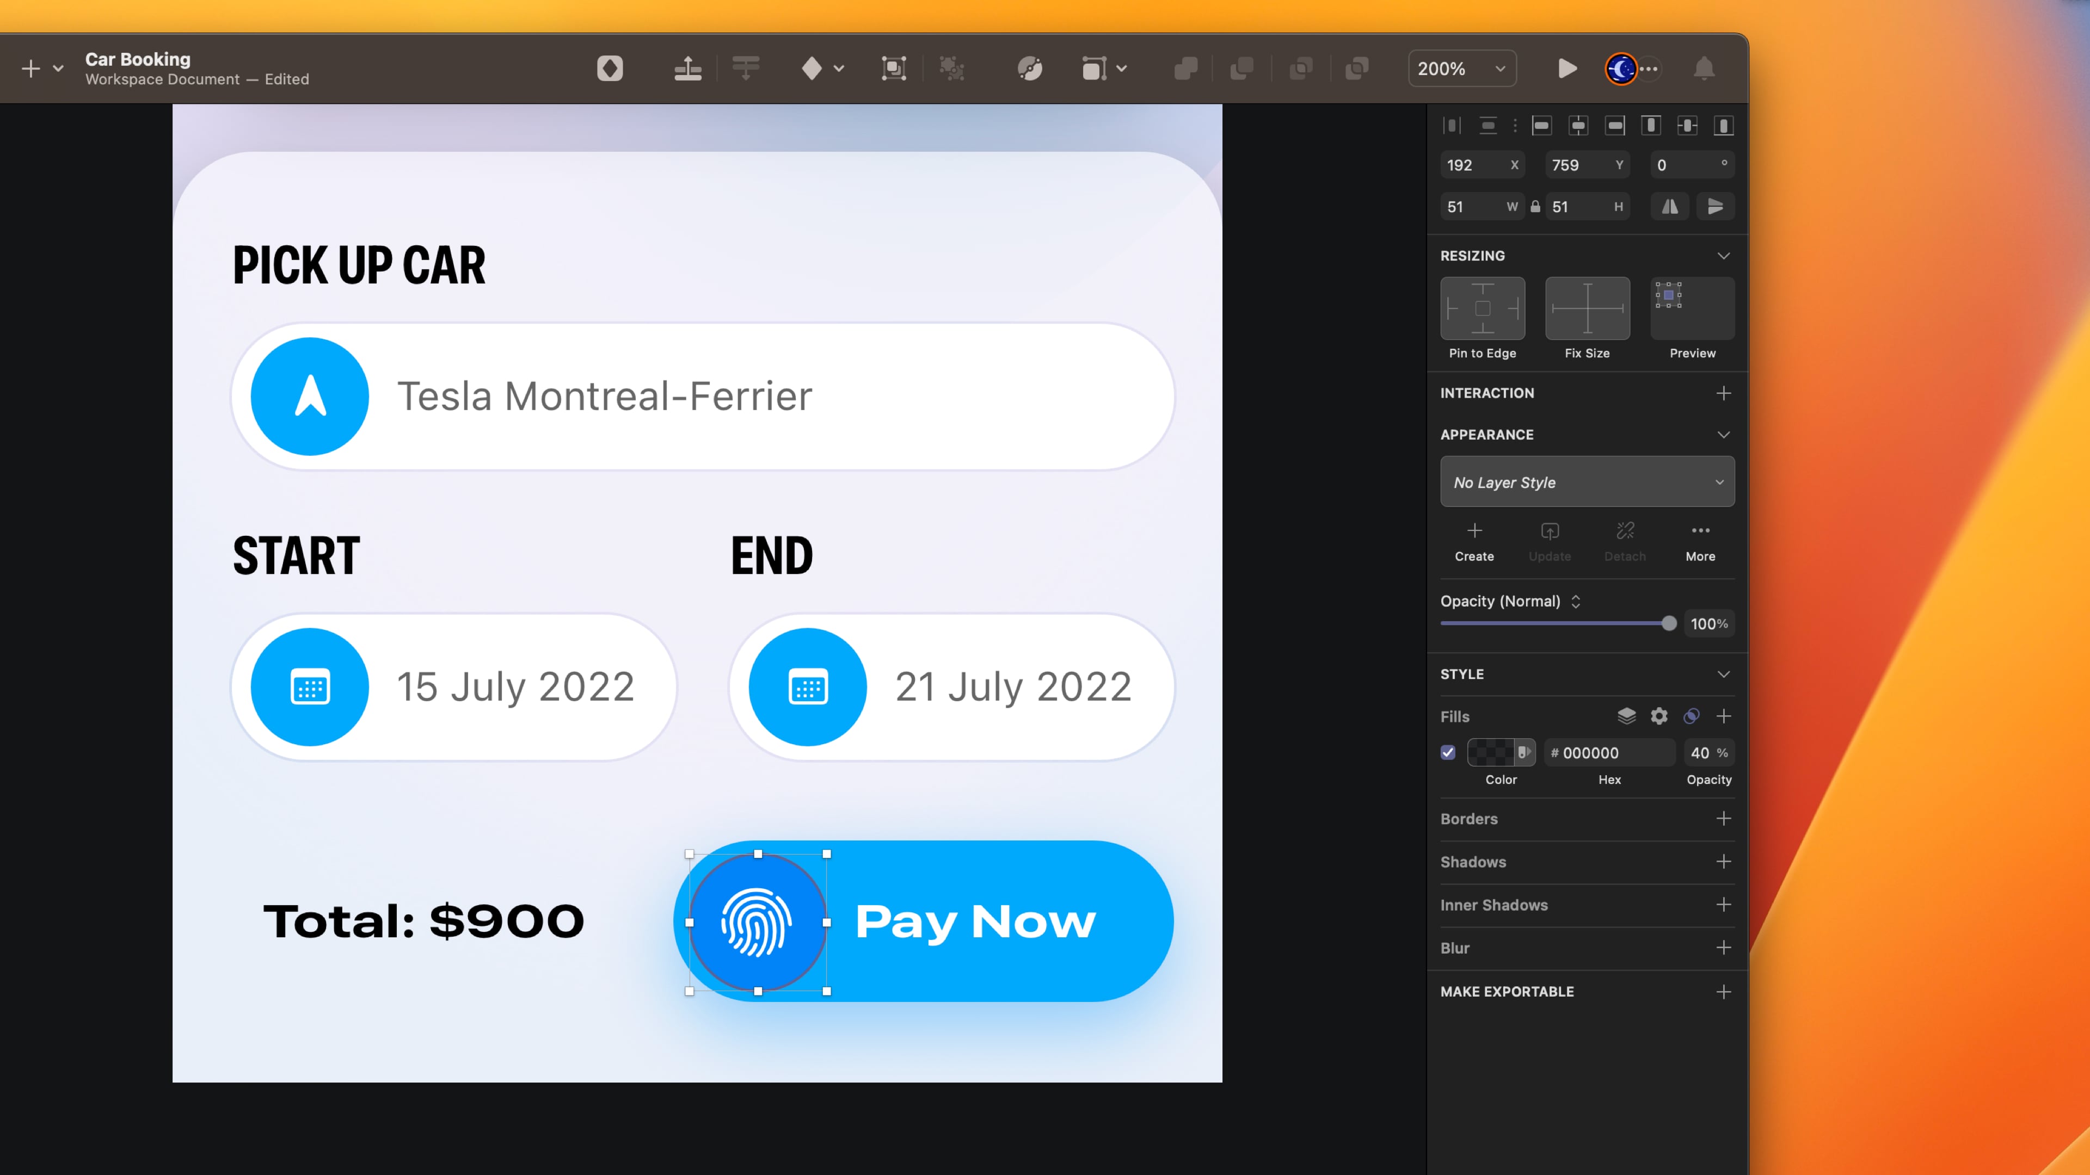The image size is (2090, 1175).
Task: Select the Fix Size resizing option
Action: pyautogui.click(x=1587, y=309)
